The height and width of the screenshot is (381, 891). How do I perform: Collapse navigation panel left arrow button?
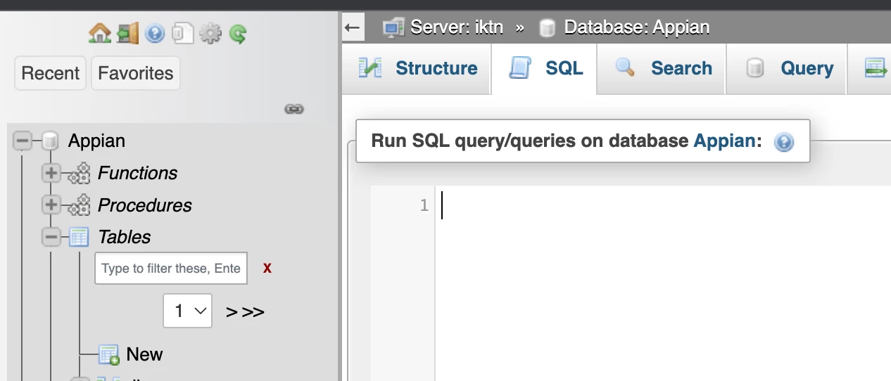tap(353, 28)
